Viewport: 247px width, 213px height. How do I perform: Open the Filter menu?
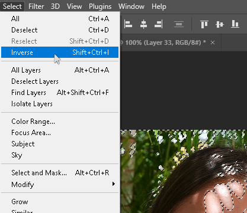pos(36,6)
